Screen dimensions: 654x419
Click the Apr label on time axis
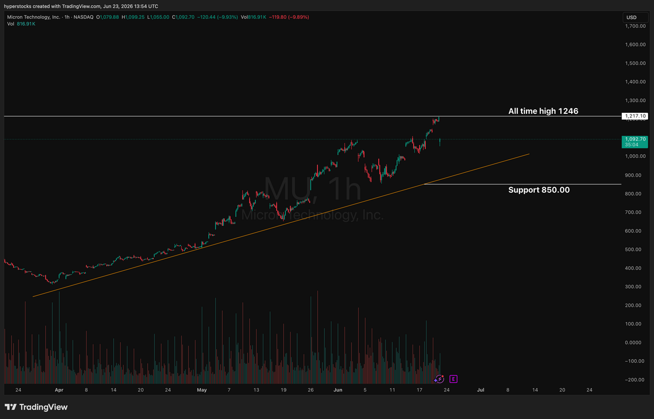tap(59, 390)
